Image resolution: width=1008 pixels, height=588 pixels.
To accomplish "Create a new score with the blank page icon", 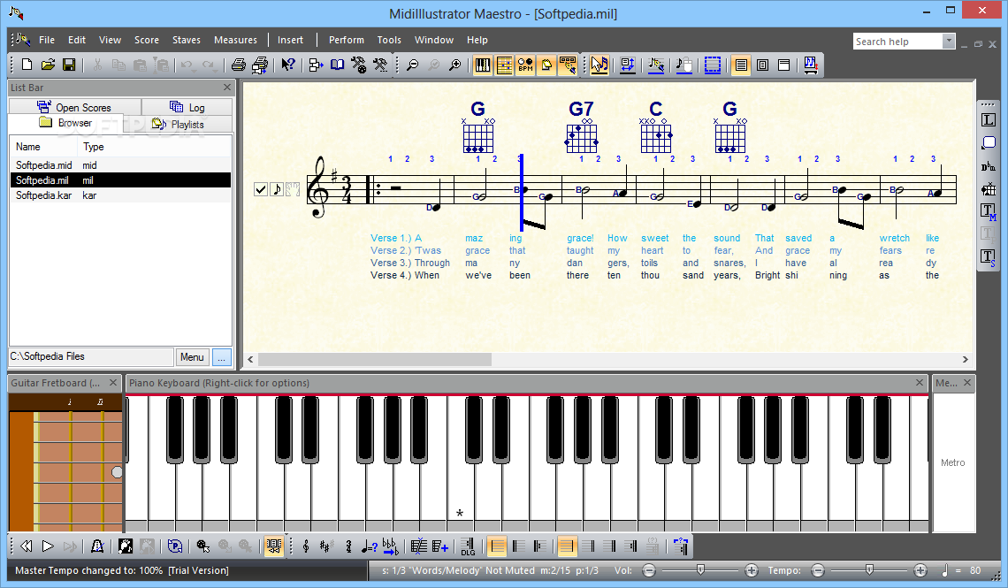I will [27, 65].
